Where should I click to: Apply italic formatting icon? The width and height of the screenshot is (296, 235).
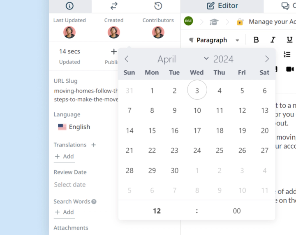click(273, 40)
